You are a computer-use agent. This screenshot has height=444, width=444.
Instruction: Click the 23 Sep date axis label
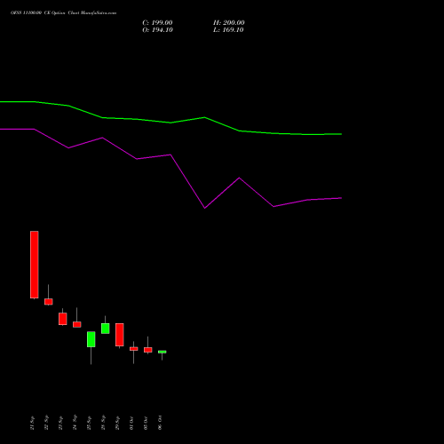[60, 423]
